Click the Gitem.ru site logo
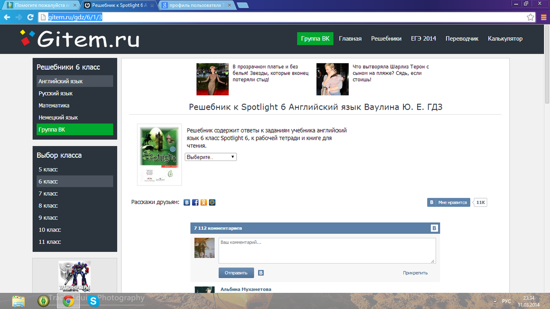 pyautogui.click(x=79, y=39)
